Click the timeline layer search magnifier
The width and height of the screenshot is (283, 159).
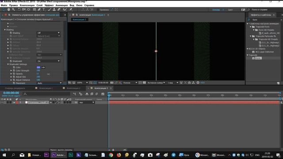pos(25,94)
